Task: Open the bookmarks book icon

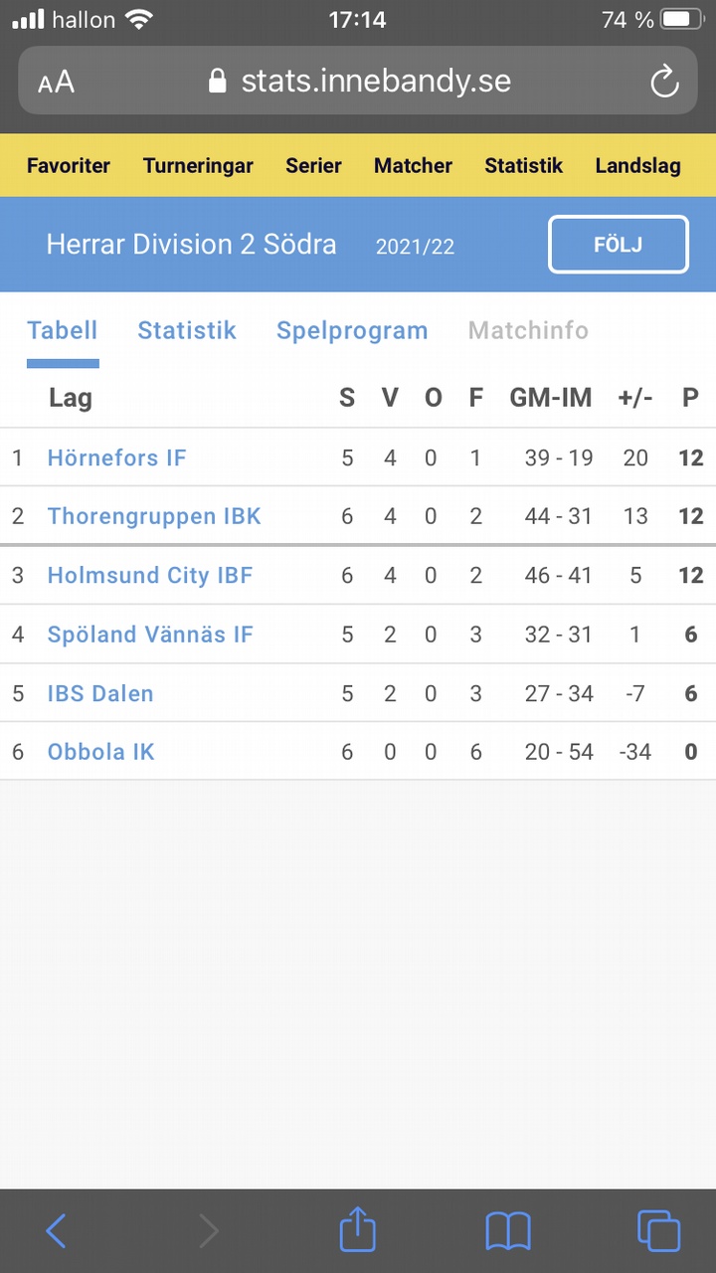Action: 508,1231
